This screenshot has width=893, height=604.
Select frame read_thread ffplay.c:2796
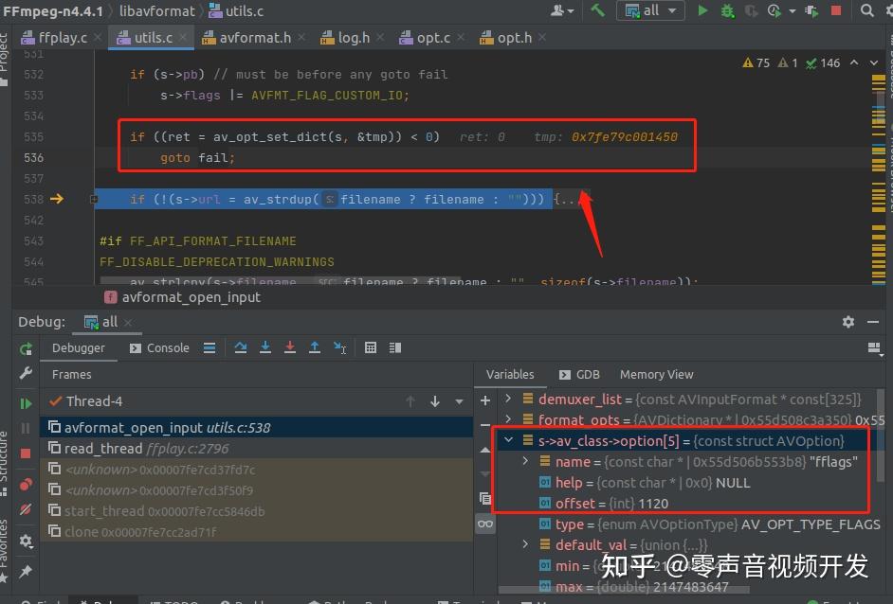click(x=256, y=449)
